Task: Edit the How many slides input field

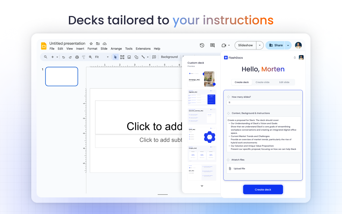Action: (x=263, y=102)
